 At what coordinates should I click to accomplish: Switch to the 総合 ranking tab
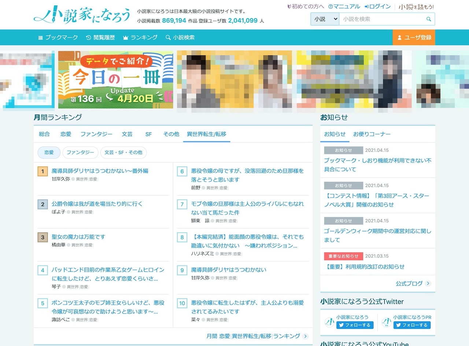pyautogui.click(x=44, y=134)
